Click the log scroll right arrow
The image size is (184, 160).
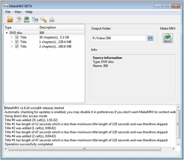tap(173, 149)
